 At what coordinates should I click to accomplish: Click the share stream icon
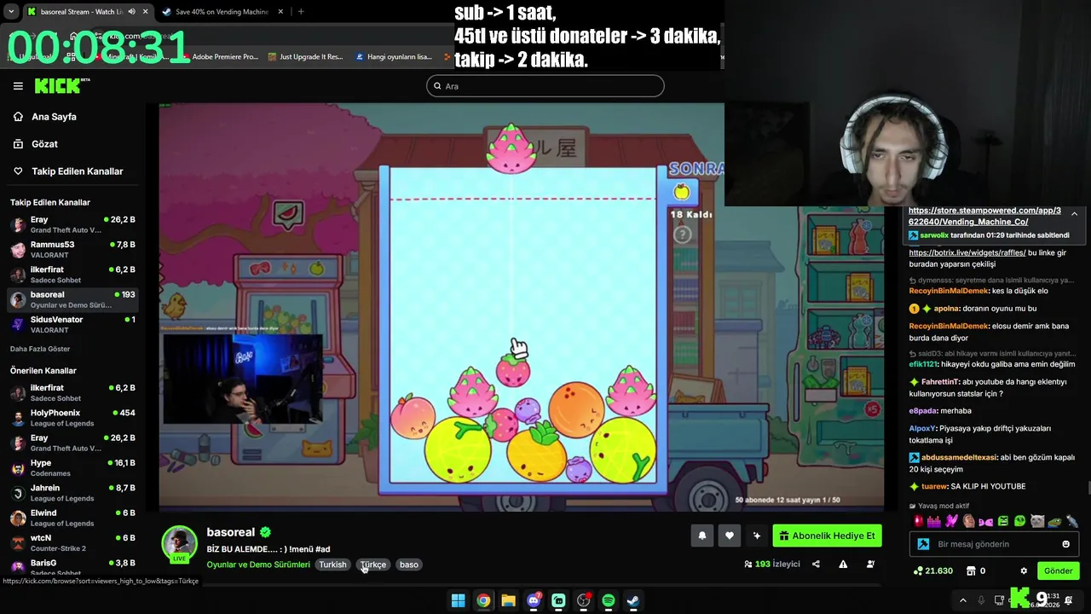click(x=816, y=564)
